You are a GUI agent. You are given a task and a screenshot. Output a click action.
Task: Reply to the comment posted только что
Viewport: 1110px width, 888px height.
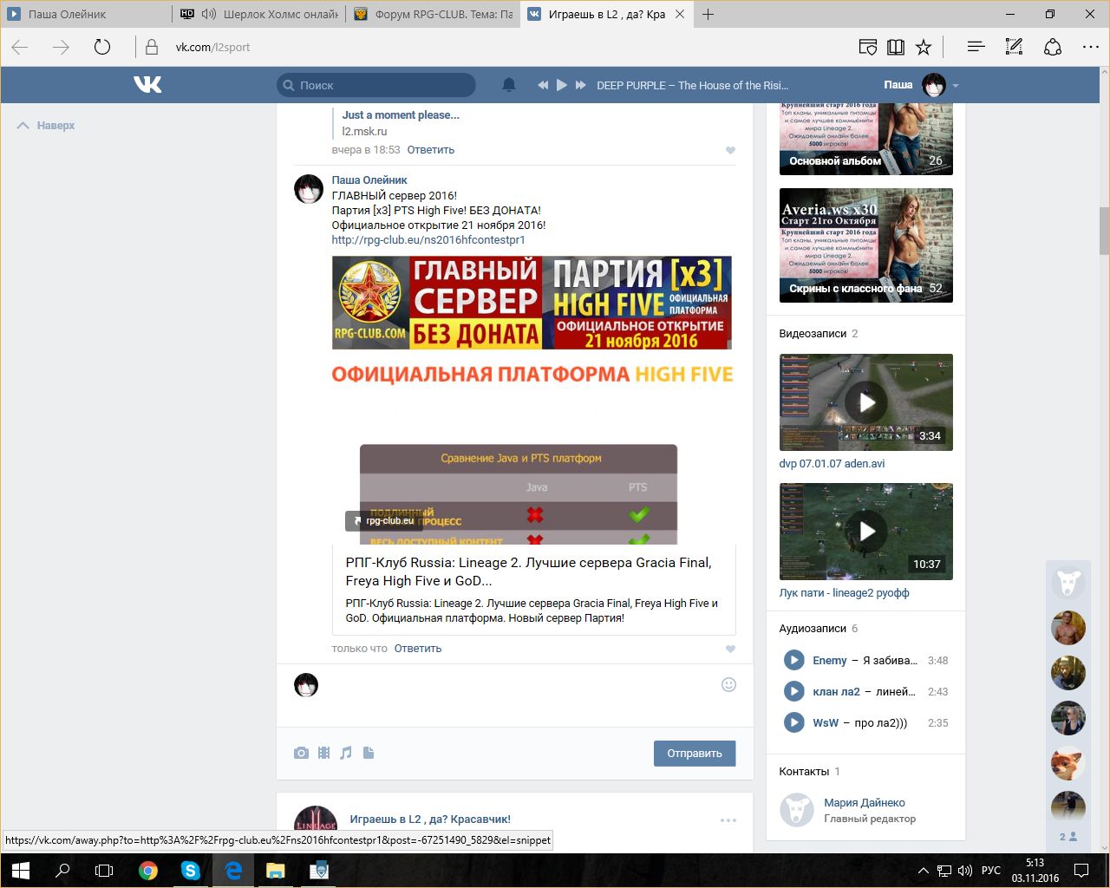tap(418, 649)
